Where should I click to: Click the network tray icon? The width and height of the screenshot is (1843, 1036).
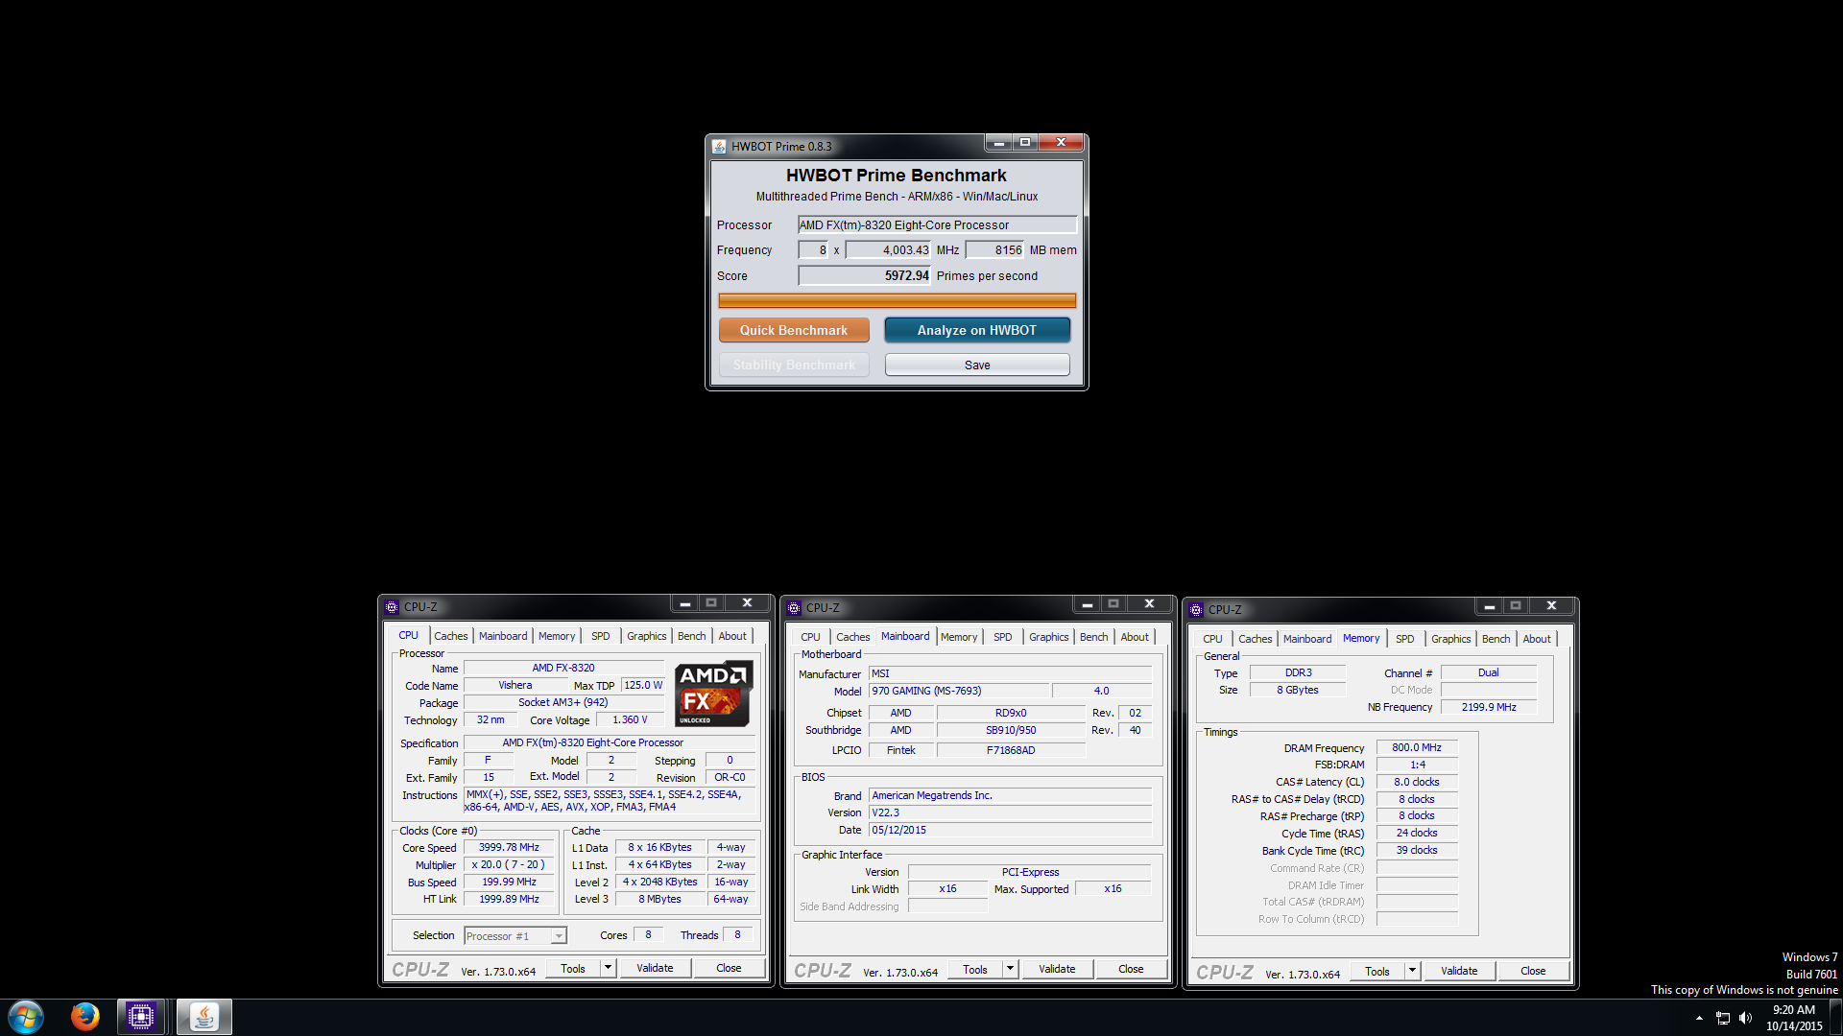pos(1723,1018)
